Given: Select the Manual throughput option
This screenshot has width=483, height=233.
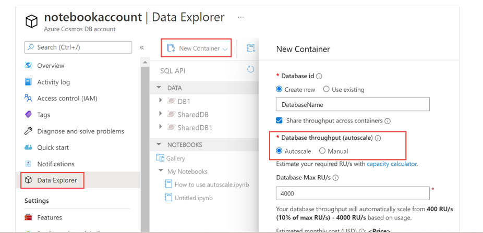Looking at the screenshot, I should 322,151.
